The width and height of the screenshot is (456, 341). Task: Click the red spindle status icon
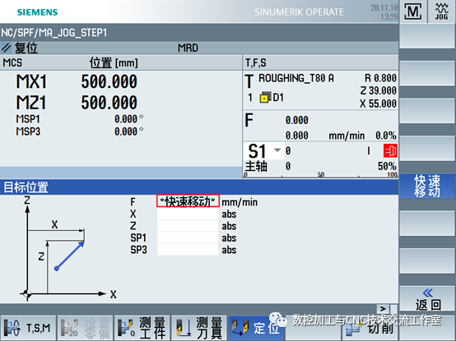click(x=390, y=151)
